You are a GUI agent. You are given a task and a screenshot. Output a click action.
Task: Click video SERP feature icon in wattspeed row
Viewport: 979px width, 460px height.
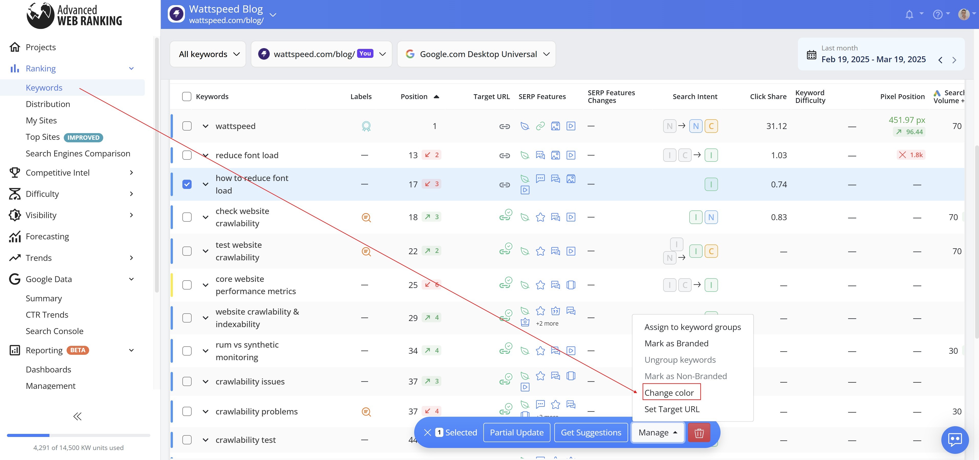pos(570,126)
